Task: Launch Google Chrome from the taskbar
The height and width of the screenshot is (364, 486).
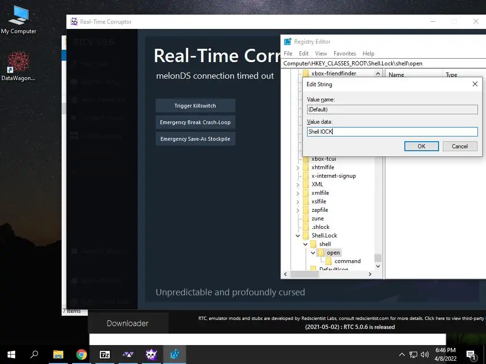Action: 82,355
